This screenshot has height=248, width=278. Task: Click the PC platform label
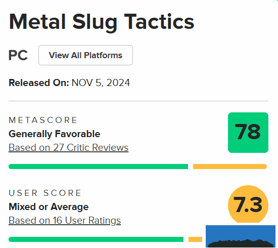click(18, 55)
